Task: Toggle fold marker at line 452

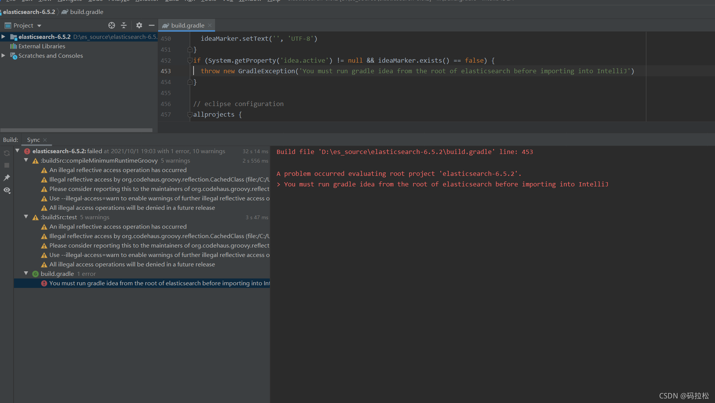Action: 190,60
